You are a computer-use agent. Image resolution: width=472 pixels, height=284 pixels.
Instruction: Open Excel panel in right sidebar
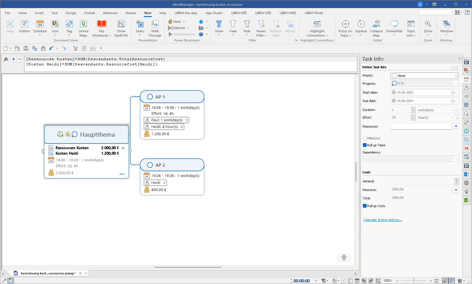(x=467, y=200)
